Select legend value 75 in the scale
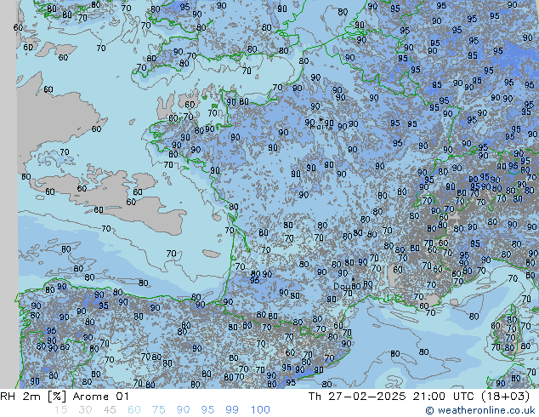This screenshot has width=539, height=417. 158,410
